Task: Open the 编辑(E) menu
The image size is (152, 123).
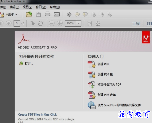Action: tap(14, 7)
